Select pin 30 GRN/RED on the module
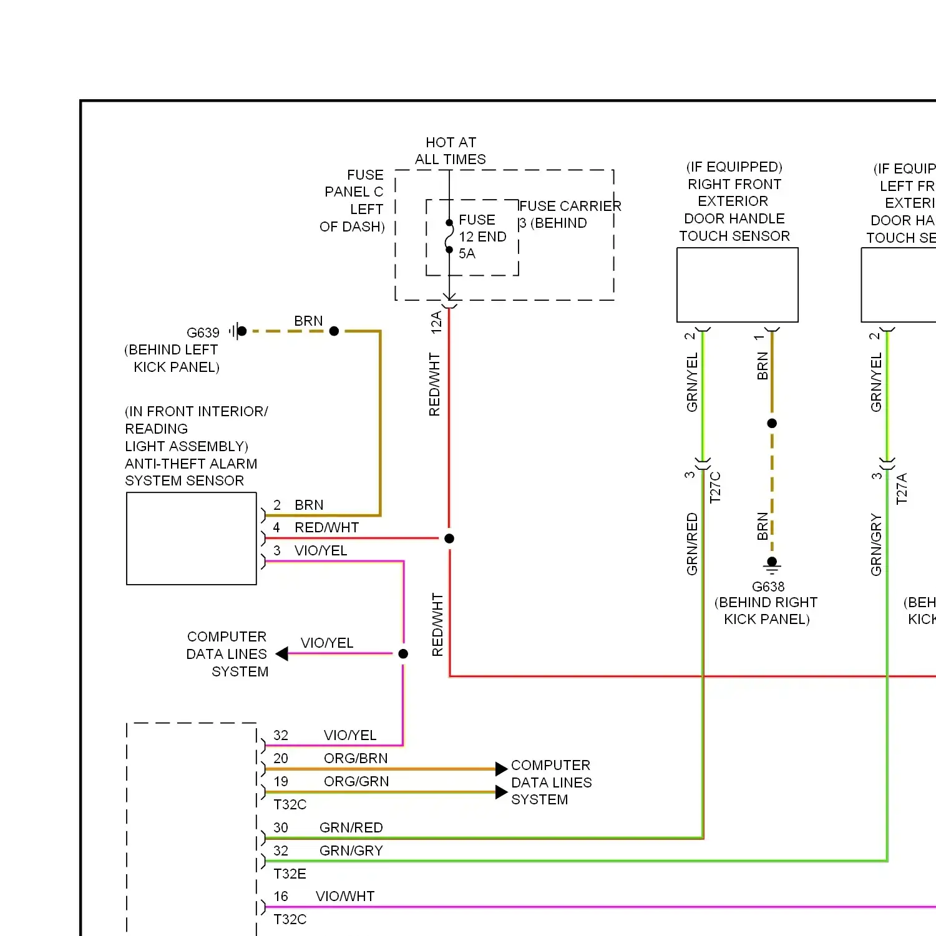936x936 pixels. pyautogui.click(x=328, y=827)
